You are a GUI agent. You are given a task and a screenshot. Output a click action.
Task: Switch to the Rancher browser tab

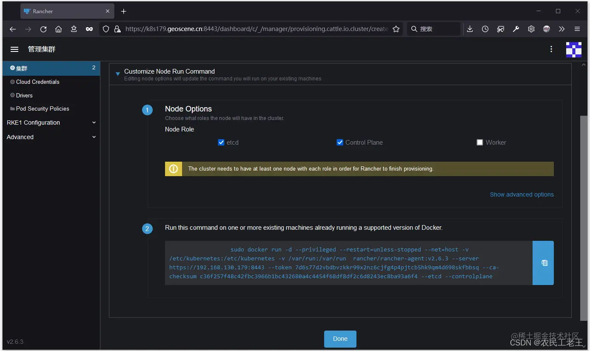[x=67, y=11]
